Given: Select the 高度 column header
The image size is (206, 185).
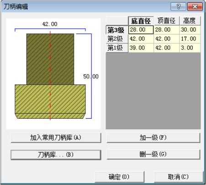Looking at the screenshot, I should (190, 21).
